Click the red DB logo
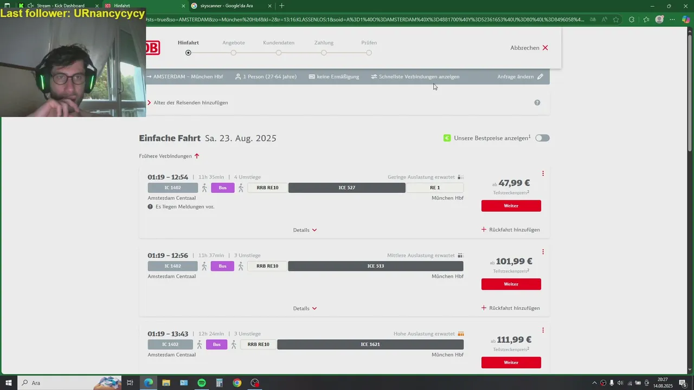Image resolution: width=694 pixels, height=390 pixels. pyautogui.click(x=153, y=48)
